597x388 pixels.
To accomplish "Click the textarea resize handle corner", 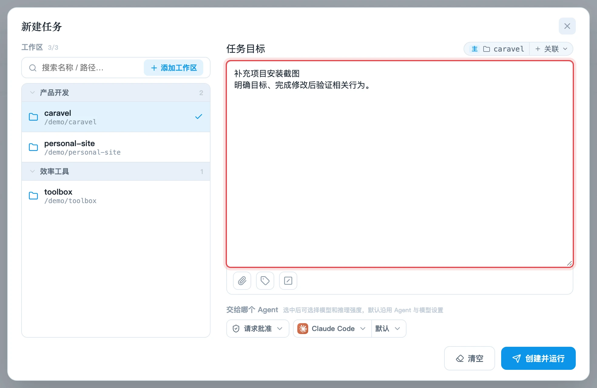I will tap(569, 264).
